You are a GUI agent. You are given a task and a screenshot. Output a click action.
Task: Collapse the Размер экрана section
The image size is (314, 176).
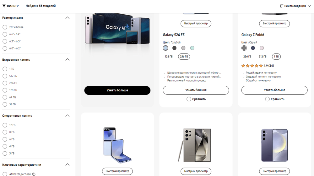(68, 18)
